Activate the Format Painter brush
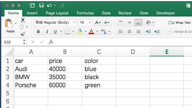 pyautogui.click(x=23, y=34)
